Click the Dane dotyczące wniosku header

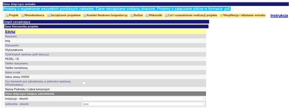point(146,4)
